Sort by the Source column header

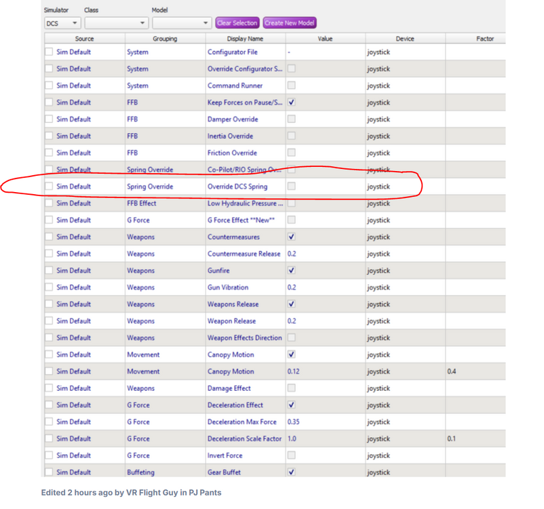click(x=85, y=39)
